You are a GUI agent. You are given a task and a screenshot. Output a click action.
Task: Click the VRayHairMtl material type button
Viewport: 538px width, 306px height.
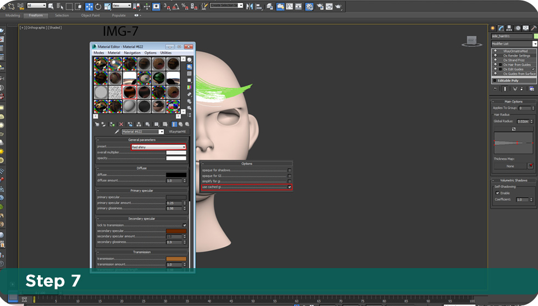tap(178, 132)
